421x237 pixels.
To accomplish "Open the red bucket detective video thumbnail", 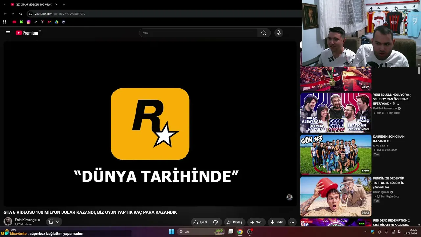I will (336, 196).
